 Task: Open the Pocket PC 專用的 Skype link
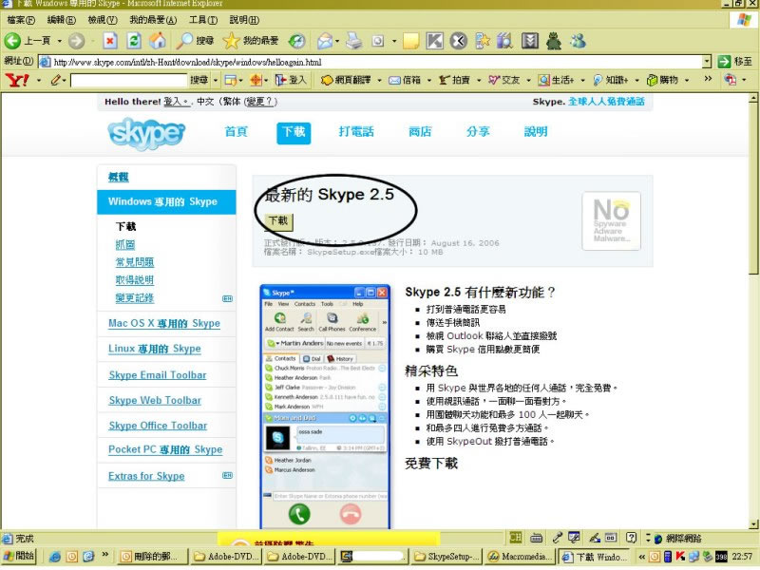[x=165, y=449]
